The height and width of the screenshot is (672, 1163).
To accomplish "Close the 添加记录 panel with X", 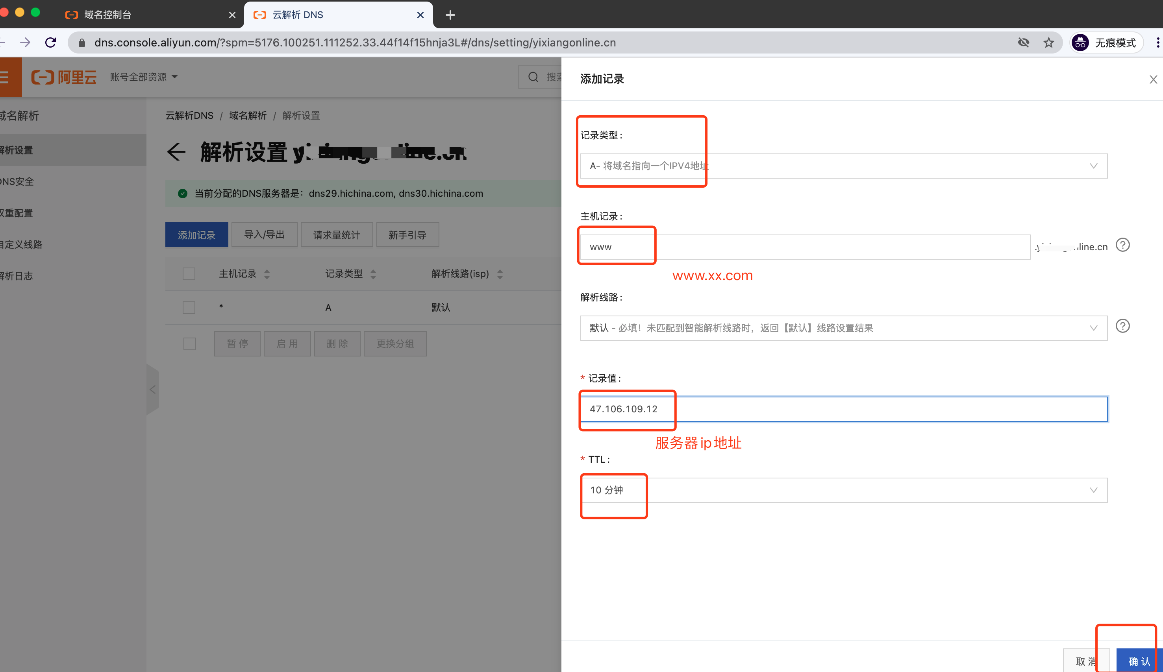I will [x=1152, y=79].
